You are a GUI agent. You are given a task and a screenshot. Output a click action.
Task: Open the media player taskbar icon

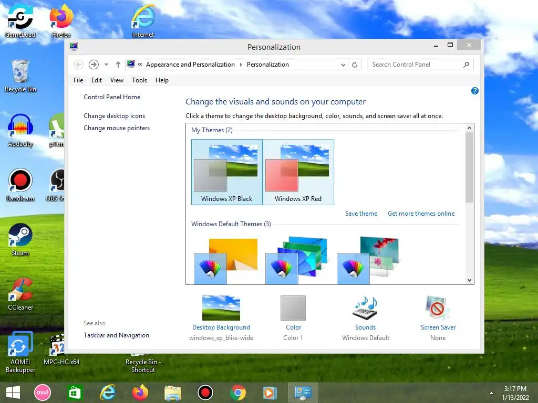270,393
